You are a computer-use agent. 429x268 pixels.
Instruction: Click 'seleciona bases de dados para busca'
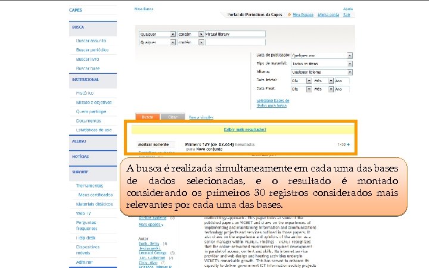(273, 103)
